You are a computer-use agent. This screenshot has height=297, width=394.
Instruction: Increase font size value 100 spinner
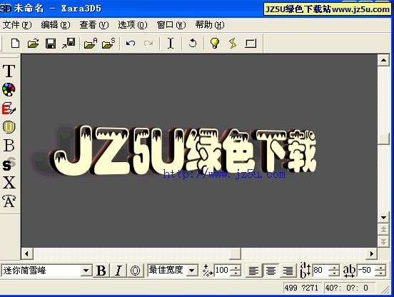[236, 268]
